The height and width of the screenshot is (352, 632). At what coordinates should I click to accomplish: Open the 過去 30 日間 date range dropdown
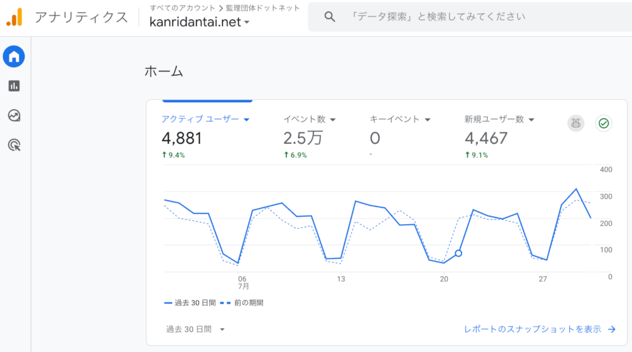(195, 329)
